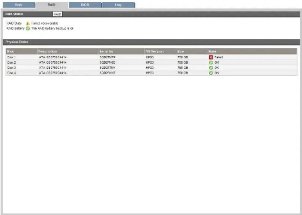302x215 pixels.
Task: Click the OK state text of Disk 2
Action: (x=217, y=62)
